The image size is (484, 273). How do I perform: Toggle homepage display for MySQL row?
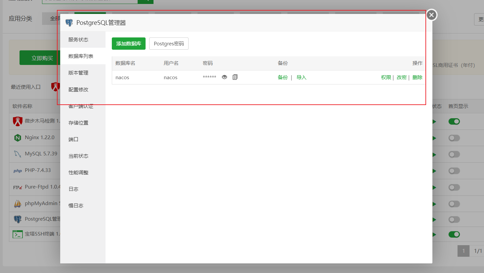point(454,154)
